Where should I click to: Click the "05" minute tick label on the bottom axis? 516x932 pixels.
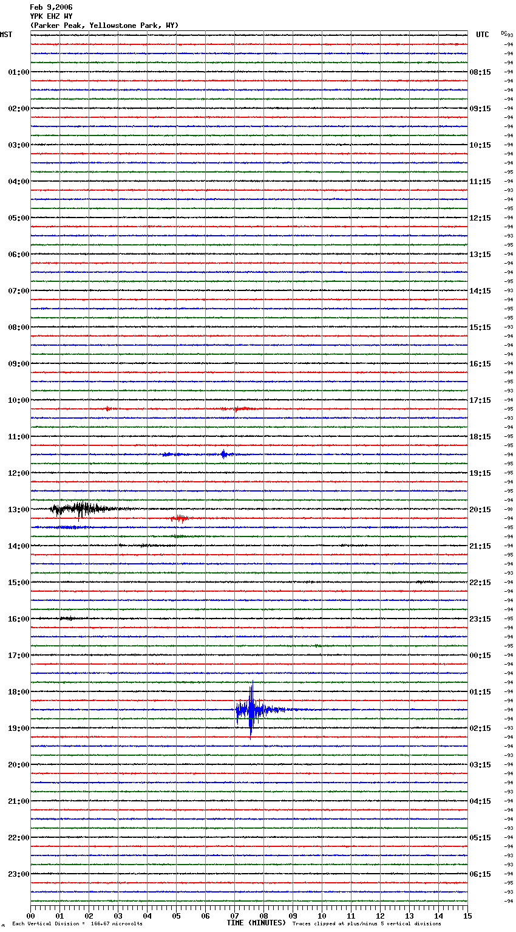click(176, 916)
